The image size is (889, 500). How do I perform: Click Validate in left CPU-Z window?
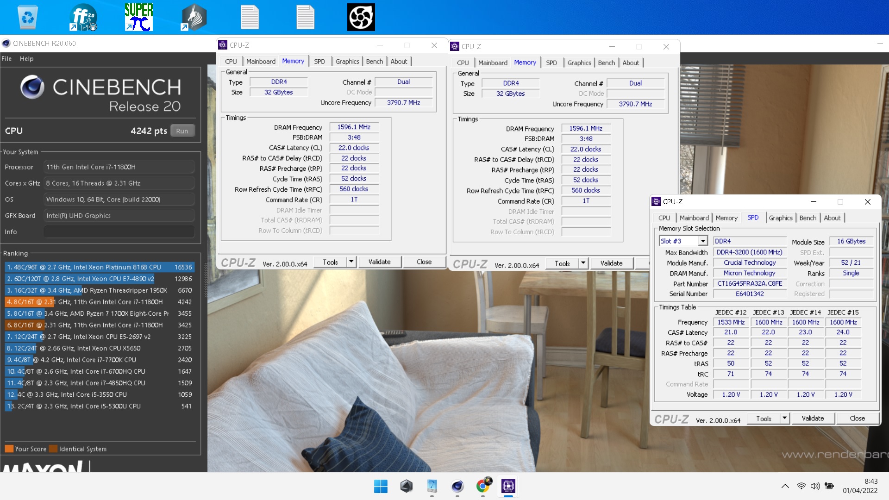[379, 262]
